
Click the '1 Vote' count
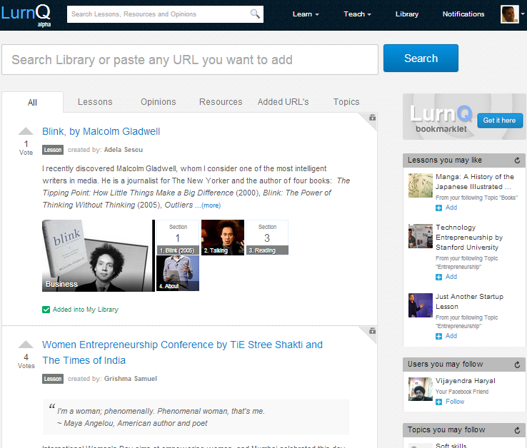(x=26, y=148)
